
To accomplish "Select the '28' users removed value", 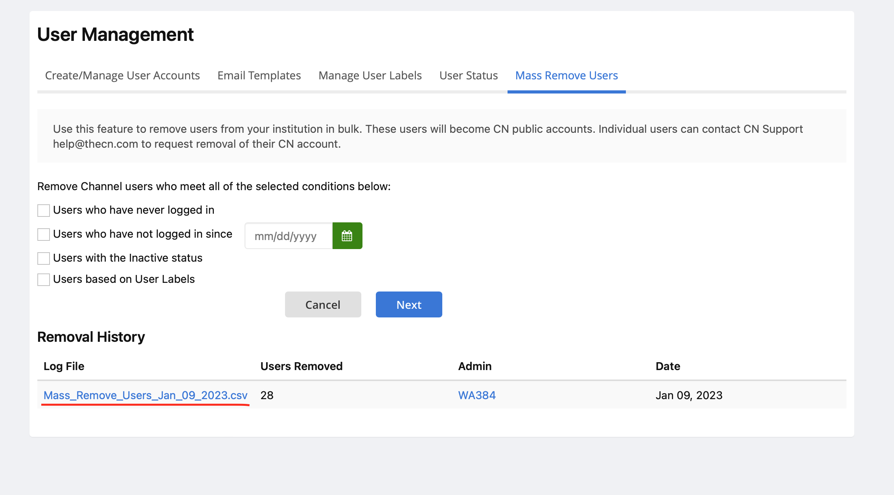I will 267,395.
